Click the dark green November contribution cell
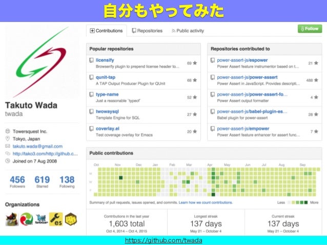327x245 pixels. (x=120, y=178)
